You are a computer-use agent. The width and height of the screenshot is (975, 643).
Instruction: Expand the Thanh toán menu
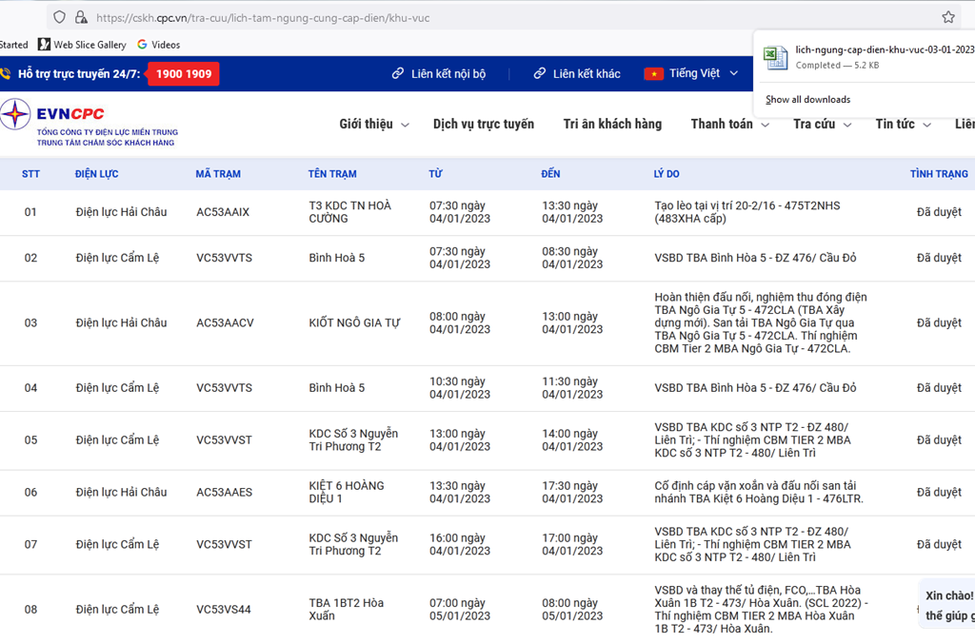point(730,125)
